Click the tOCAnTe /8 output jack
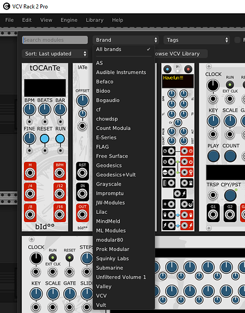 pos(30,215)
